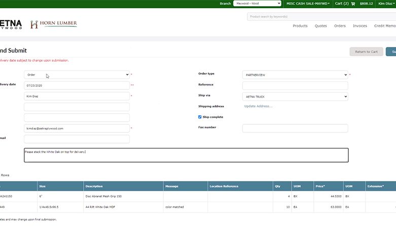Go to the Products menu
This screenshot has width=396, height=229.
(x=300, y=26)
